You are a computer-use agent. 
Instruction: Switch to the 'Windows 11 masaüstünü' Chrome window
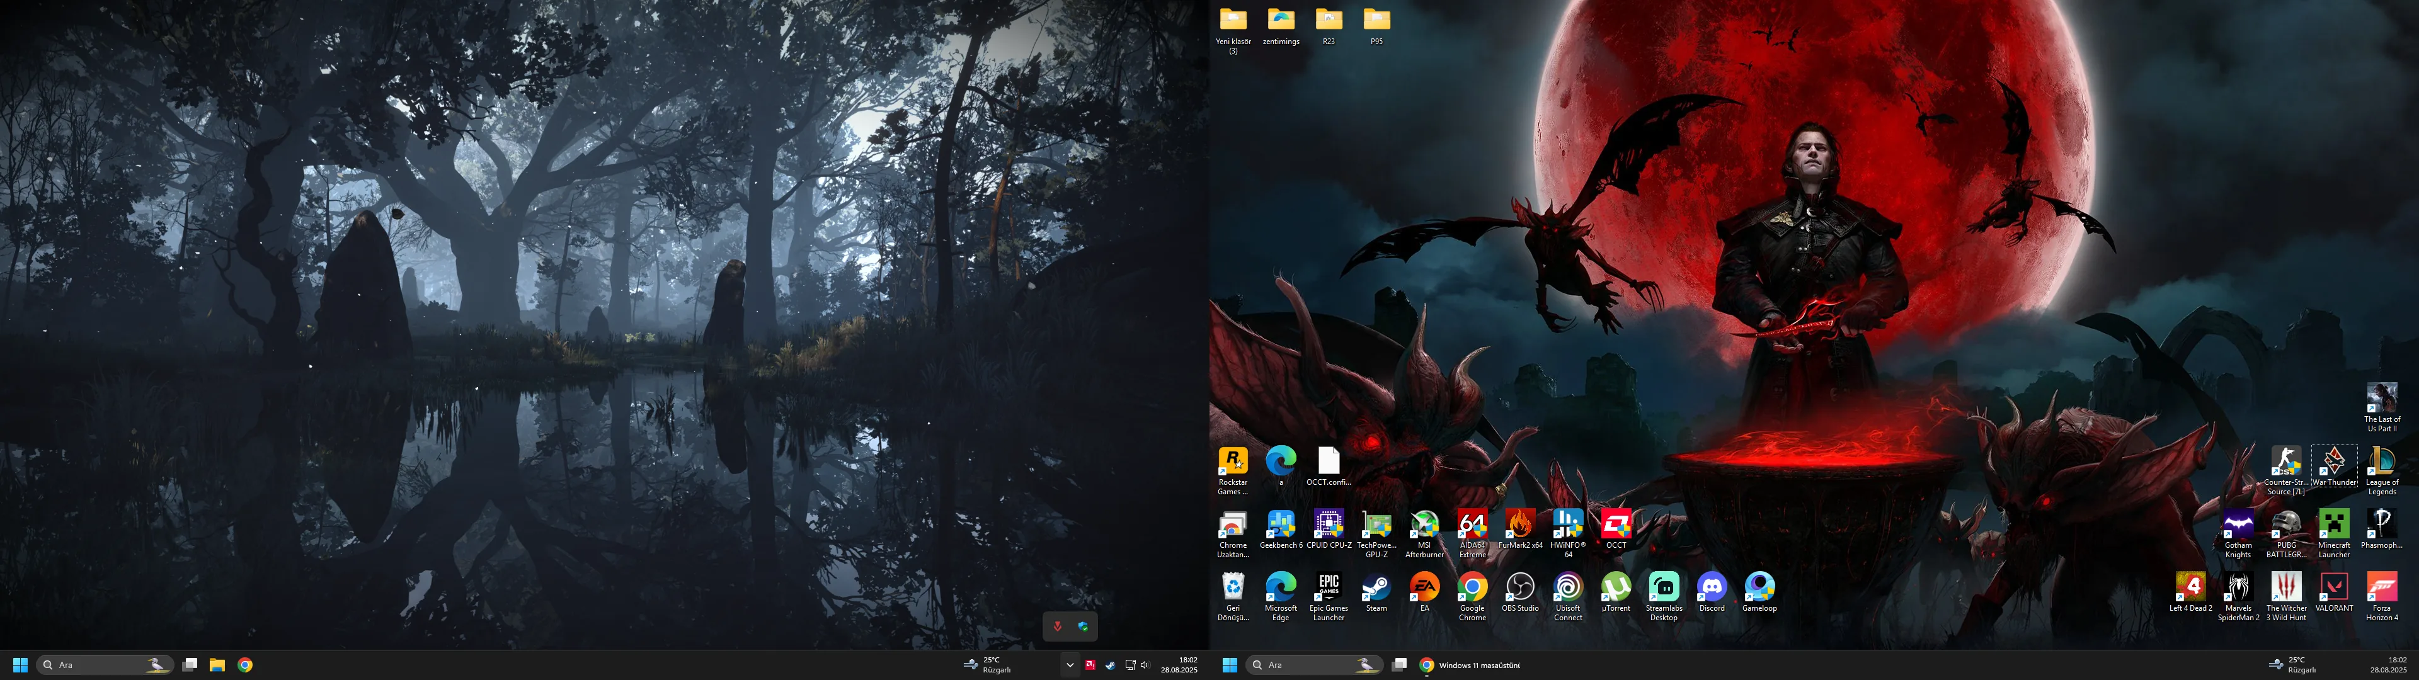[1470, 665]
